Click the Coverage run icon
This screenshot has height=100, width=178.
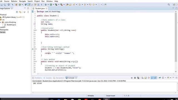[x=56, y=5]
